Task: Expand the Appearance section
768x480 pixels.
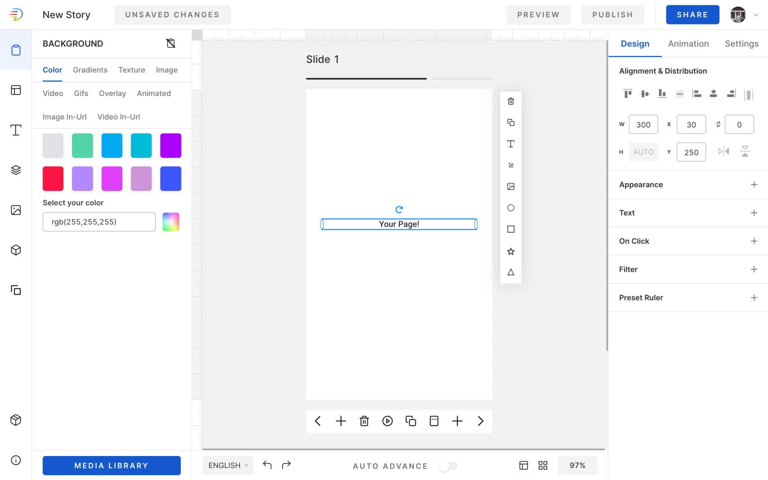Action: pyautogui.click(x=754, y=184)
